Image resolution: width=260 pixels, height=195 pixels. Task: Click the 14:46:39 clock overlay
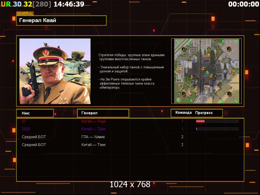click(x=69, y=4)
